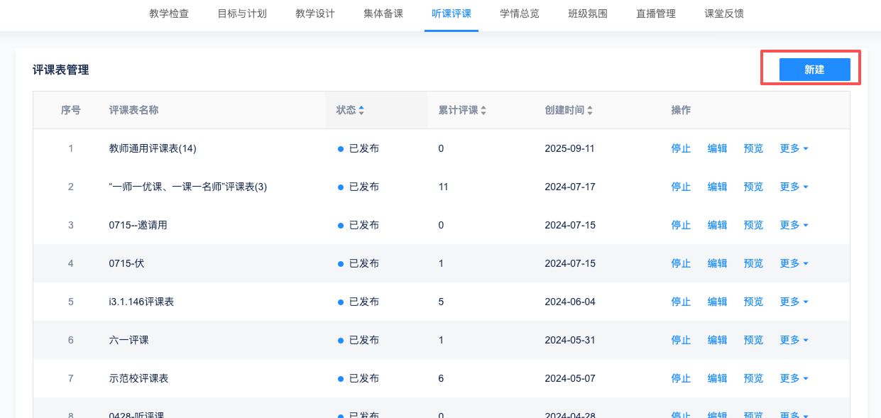Click the 集体备课 navigation tab

[383, 13]
